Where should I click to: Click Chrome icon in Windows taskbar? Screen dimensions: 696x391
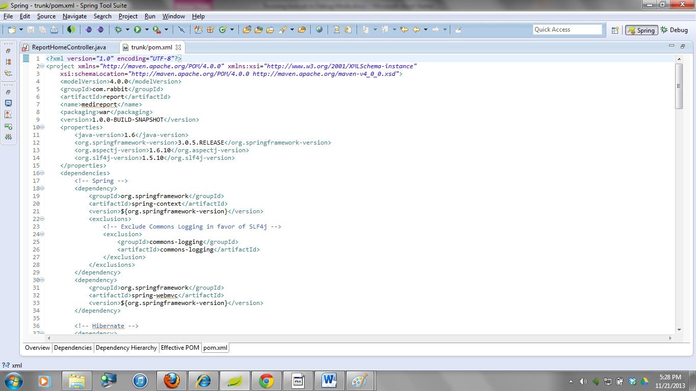click(266, 380)
